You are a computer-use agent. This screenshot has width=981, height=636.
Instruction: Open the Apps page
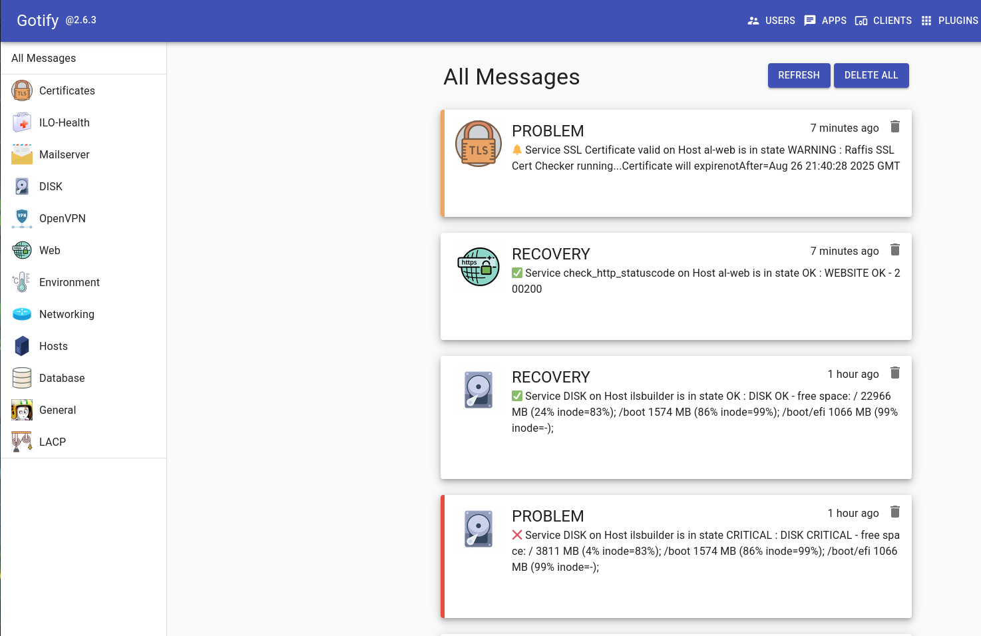825,21
